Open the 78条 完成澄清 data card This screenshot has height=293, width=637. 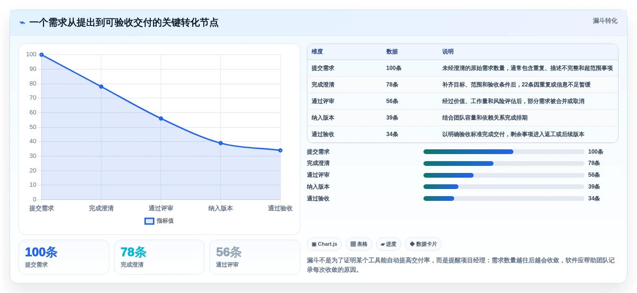pos(159,257)
